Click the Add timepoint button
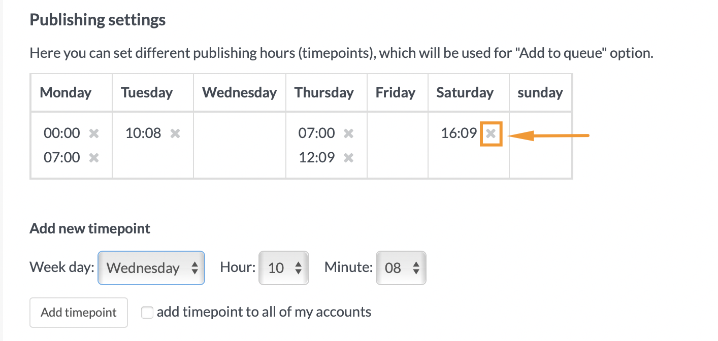Image resolution: width=718 pixels, height=341 pixels. 79,313
